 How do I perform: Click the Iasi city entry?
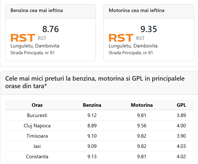[37, 146]
